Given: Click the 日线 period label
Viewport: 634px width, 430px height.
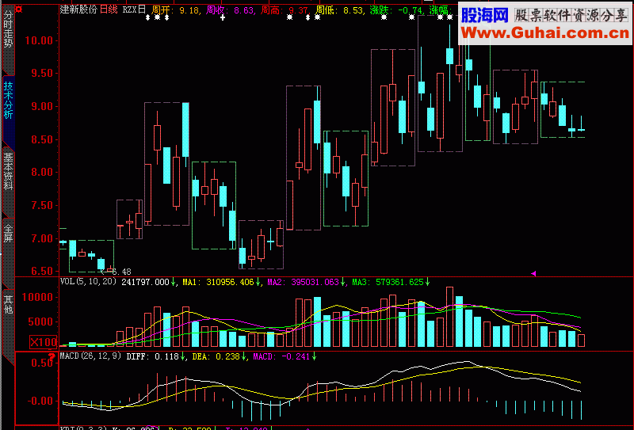Looking at the screenshot, I should coord(109,10).
